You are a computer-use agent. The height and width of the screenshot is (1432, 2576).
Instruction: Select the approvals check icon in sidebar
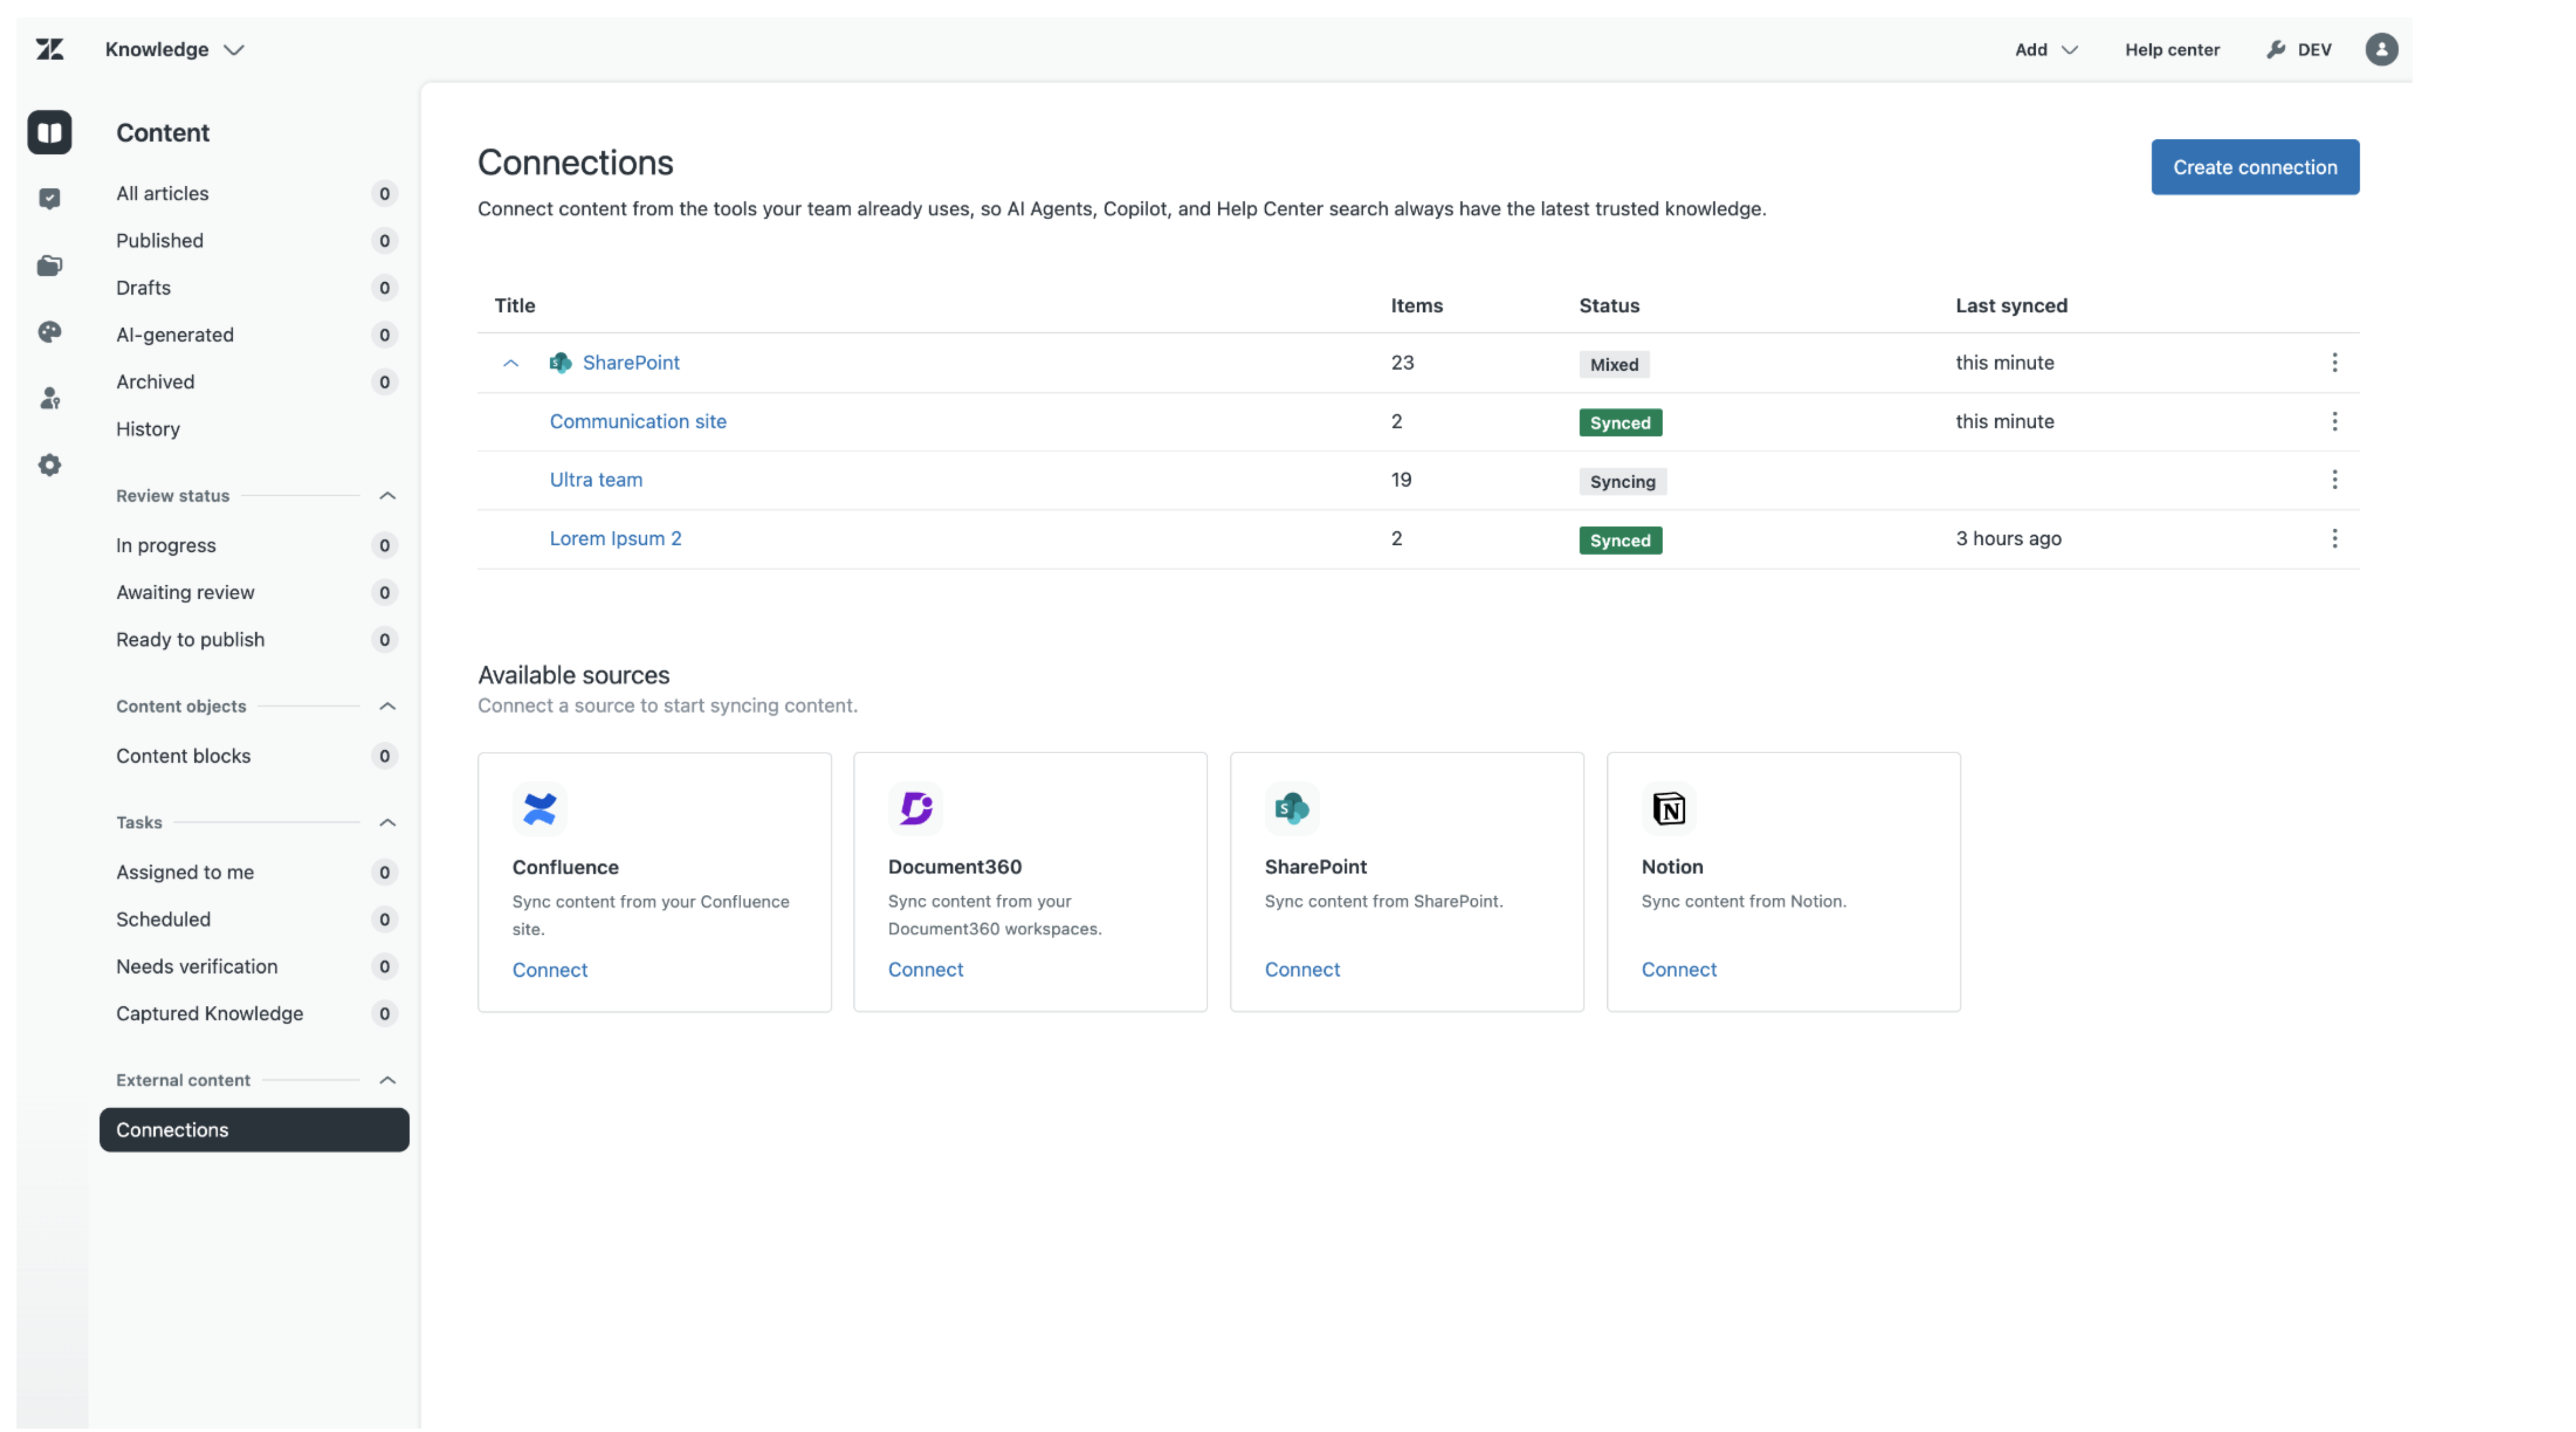click(50, 198)
